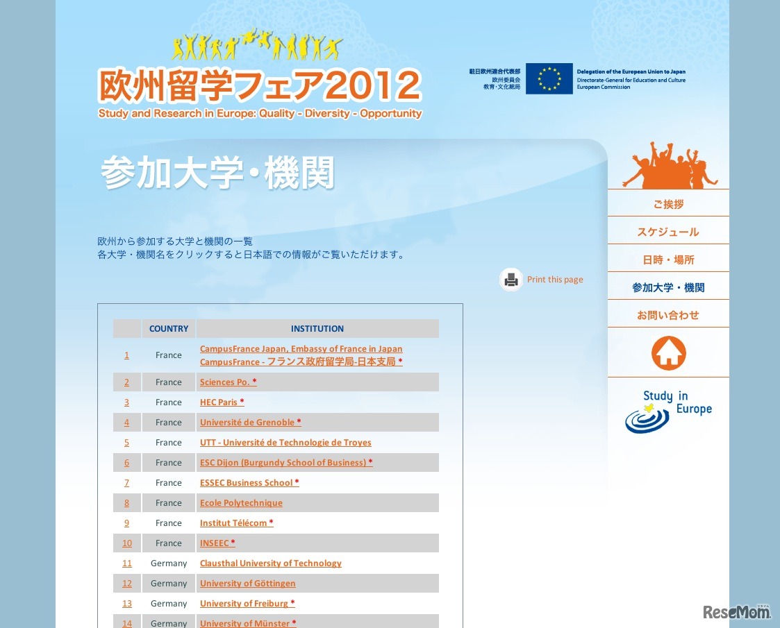Open the お問い合わせ menu item
The height and width of the screenshot is (628, 780).
[669, 315]
